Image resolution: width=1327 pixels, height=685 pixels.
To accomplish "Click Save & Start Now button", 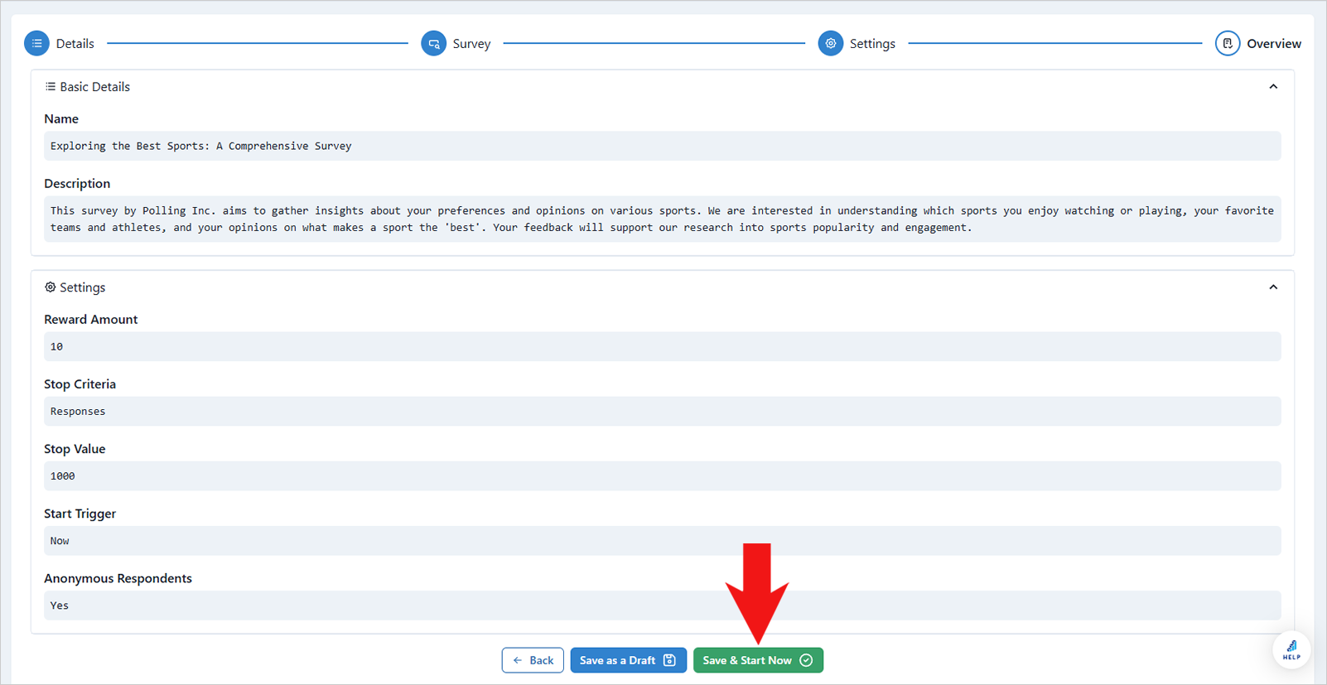I will point(758,660).
